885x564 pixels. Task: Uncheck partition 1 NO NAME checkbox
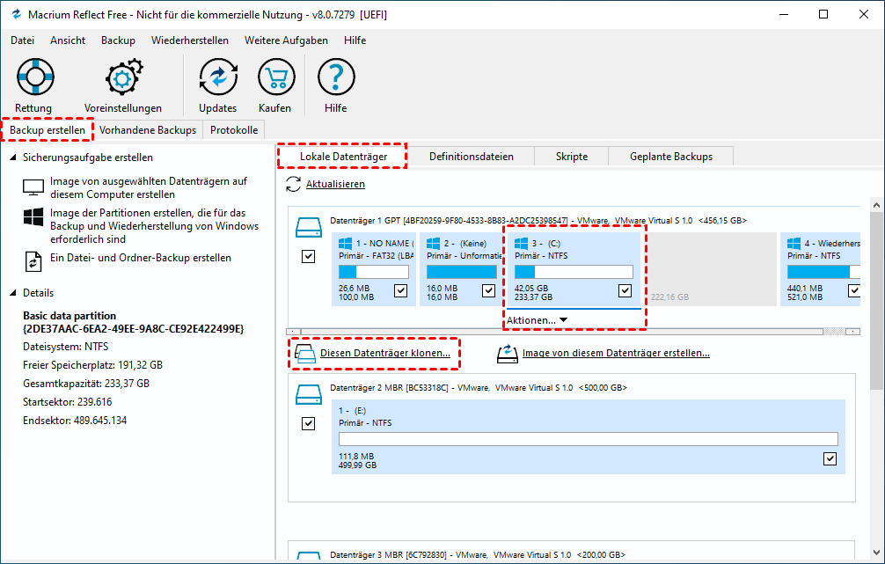(x=401, y=290)
